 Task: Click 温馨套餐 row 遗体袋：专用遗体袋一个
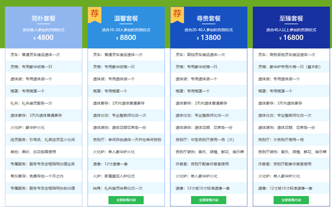tap(126, 79)
